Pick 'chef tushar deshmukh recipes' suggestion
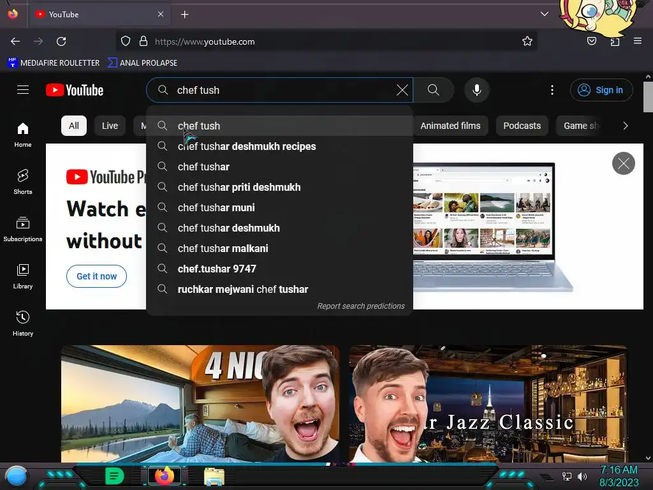 coord(279,146)
